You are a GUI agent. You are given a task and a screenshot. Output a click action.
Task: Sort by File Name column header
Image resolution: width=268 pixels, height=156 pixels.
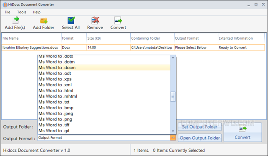(31, 38)
